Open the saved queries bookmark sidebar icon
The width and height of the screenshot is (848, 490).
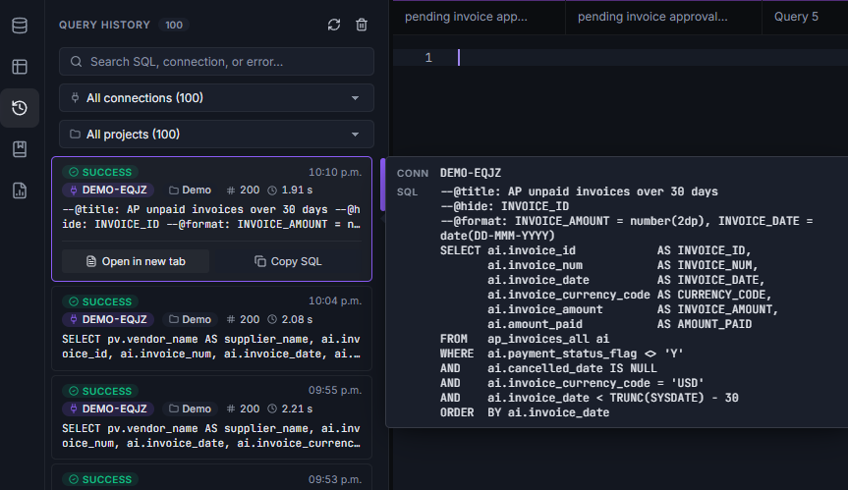click(x=20, y=149)
